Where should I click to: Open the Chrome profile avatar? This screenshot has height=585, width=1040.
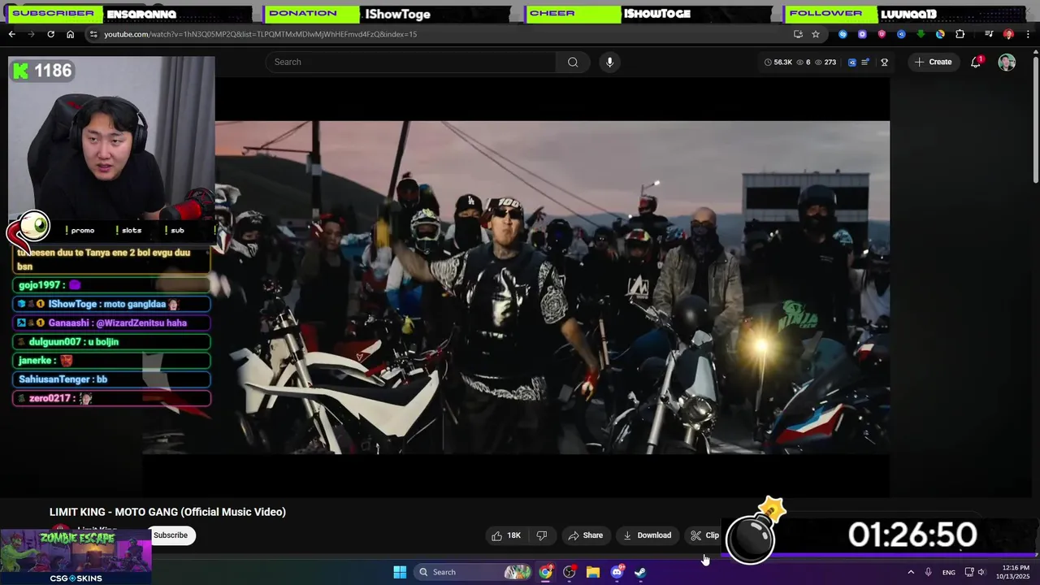coord(1008,34)
